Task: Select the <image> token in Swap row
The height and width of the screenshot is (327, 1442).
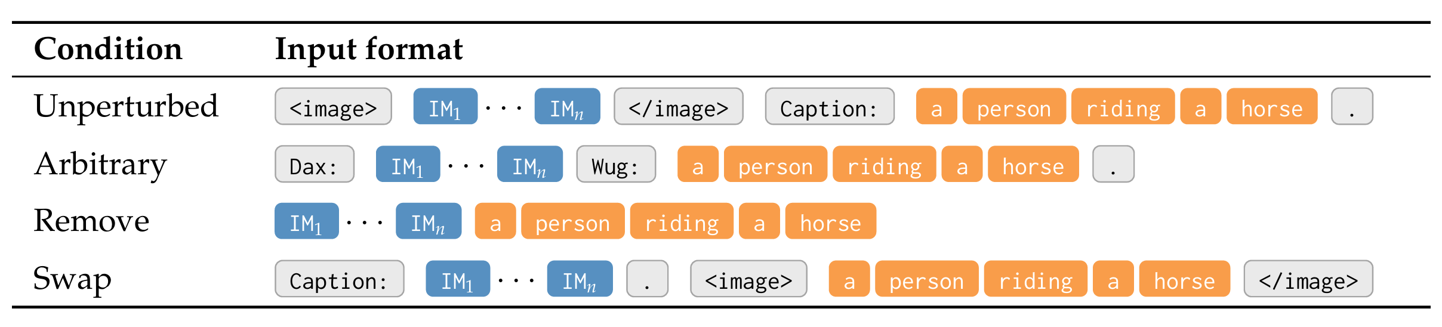Action: 748,279
